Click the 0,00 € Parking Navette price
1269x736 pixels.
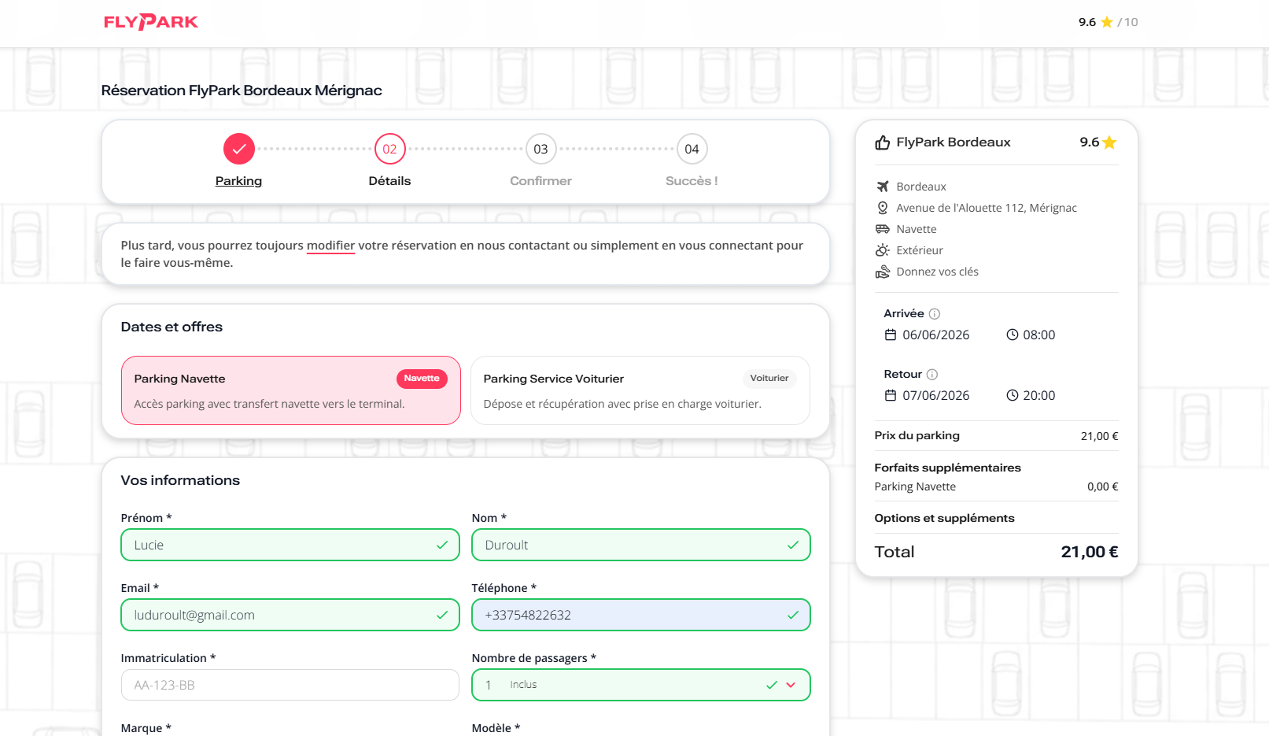(1102, 486)
